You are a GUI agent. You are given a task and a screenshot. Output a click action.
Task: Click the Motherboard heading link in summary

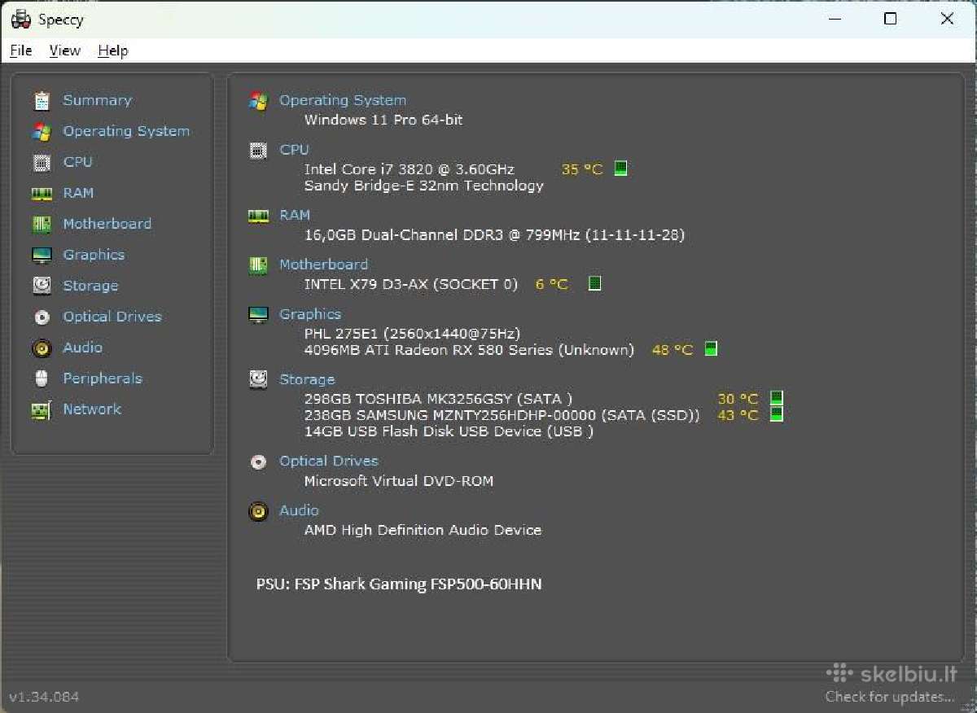pyautogui.click(x=323, y=265)
